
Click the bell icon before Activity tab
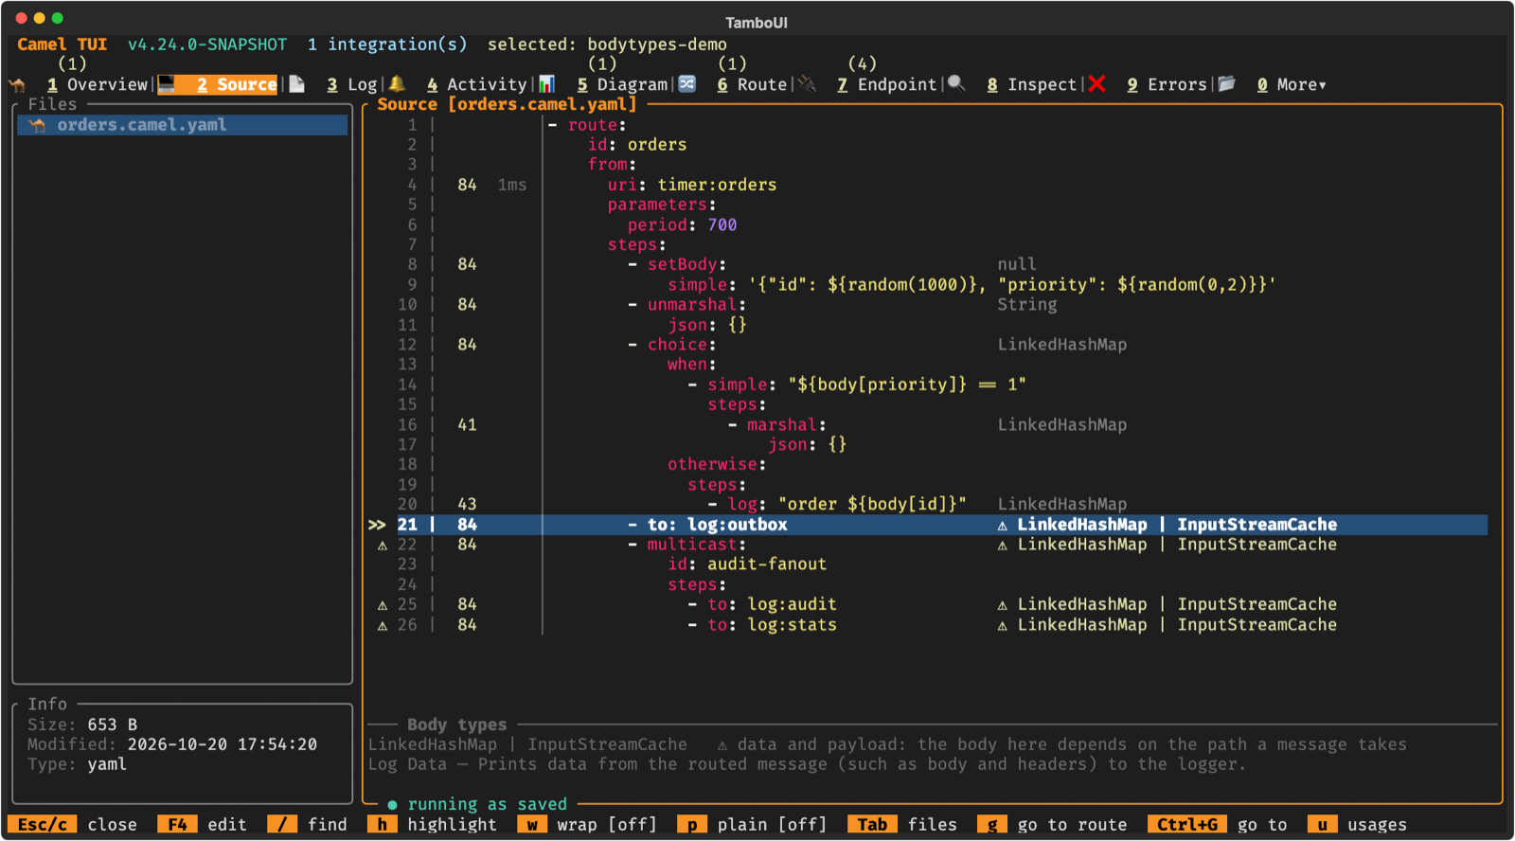(397, 84)
